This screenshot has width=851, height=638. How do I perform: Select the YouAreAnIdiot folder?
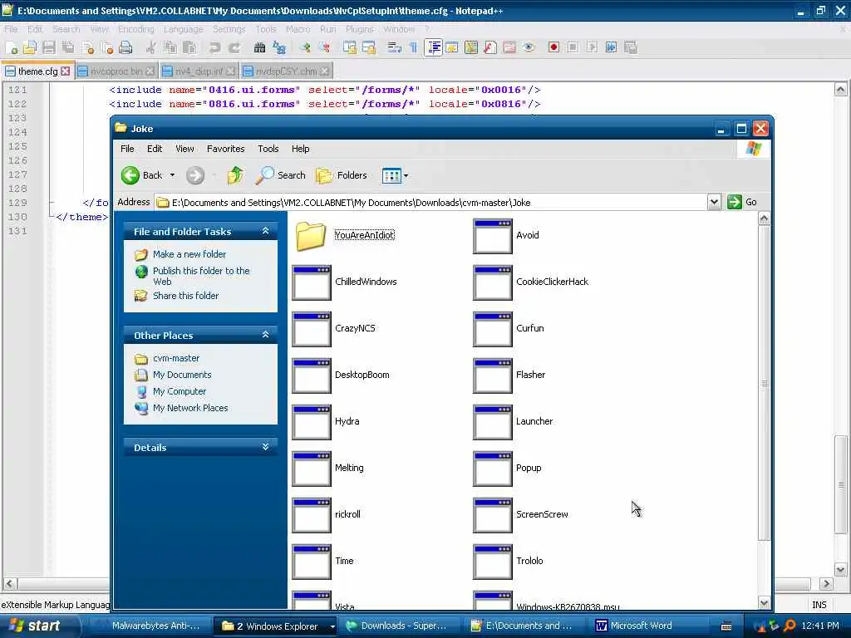tap(311, 235)
